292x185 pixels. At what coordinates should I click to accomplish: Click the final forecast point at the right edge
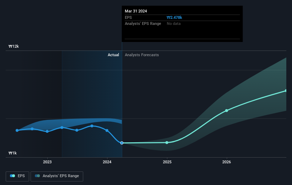286,91
